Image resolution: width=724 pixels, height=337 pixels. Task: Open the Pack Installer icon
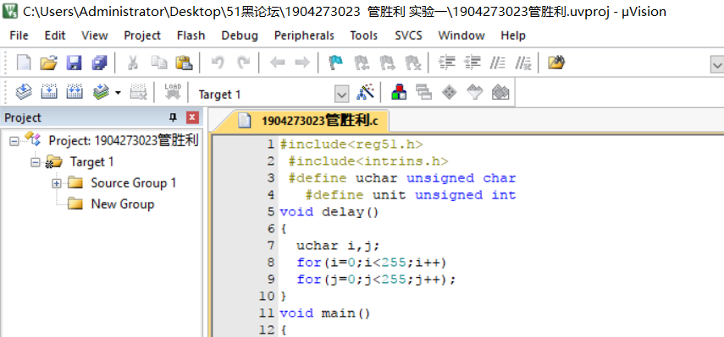pyautogui.click(x=500, y=92)
